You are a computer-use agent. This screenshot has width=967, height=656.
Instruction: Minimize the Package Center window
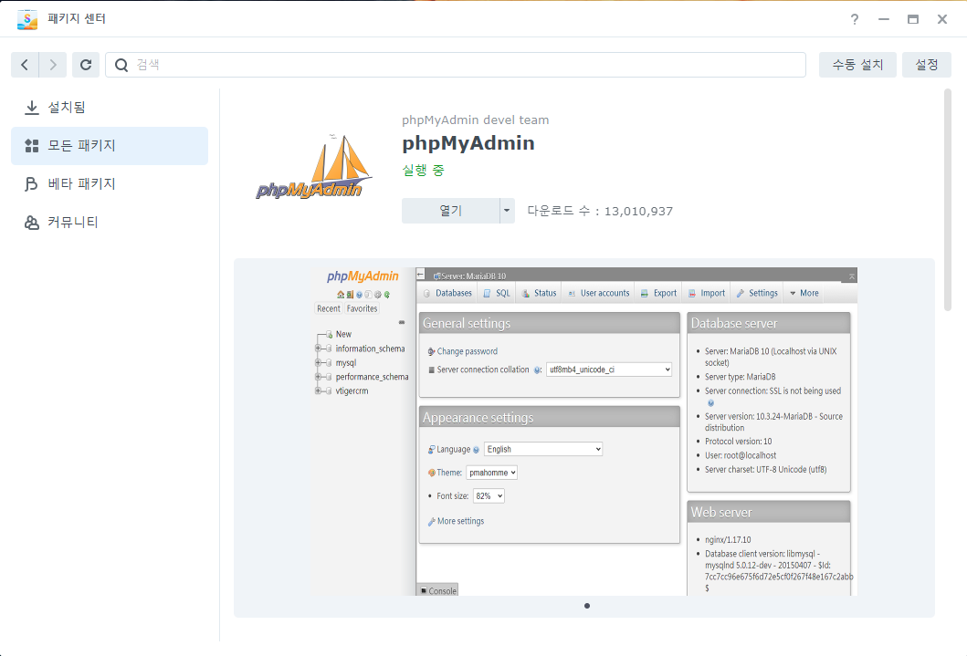[884, 19]
